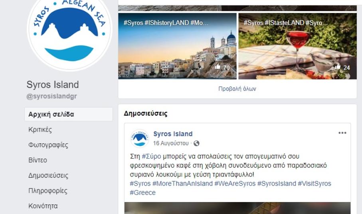Open Βίντεο section in sidebar
Screen dimensions: 362x214
(38, 160)
